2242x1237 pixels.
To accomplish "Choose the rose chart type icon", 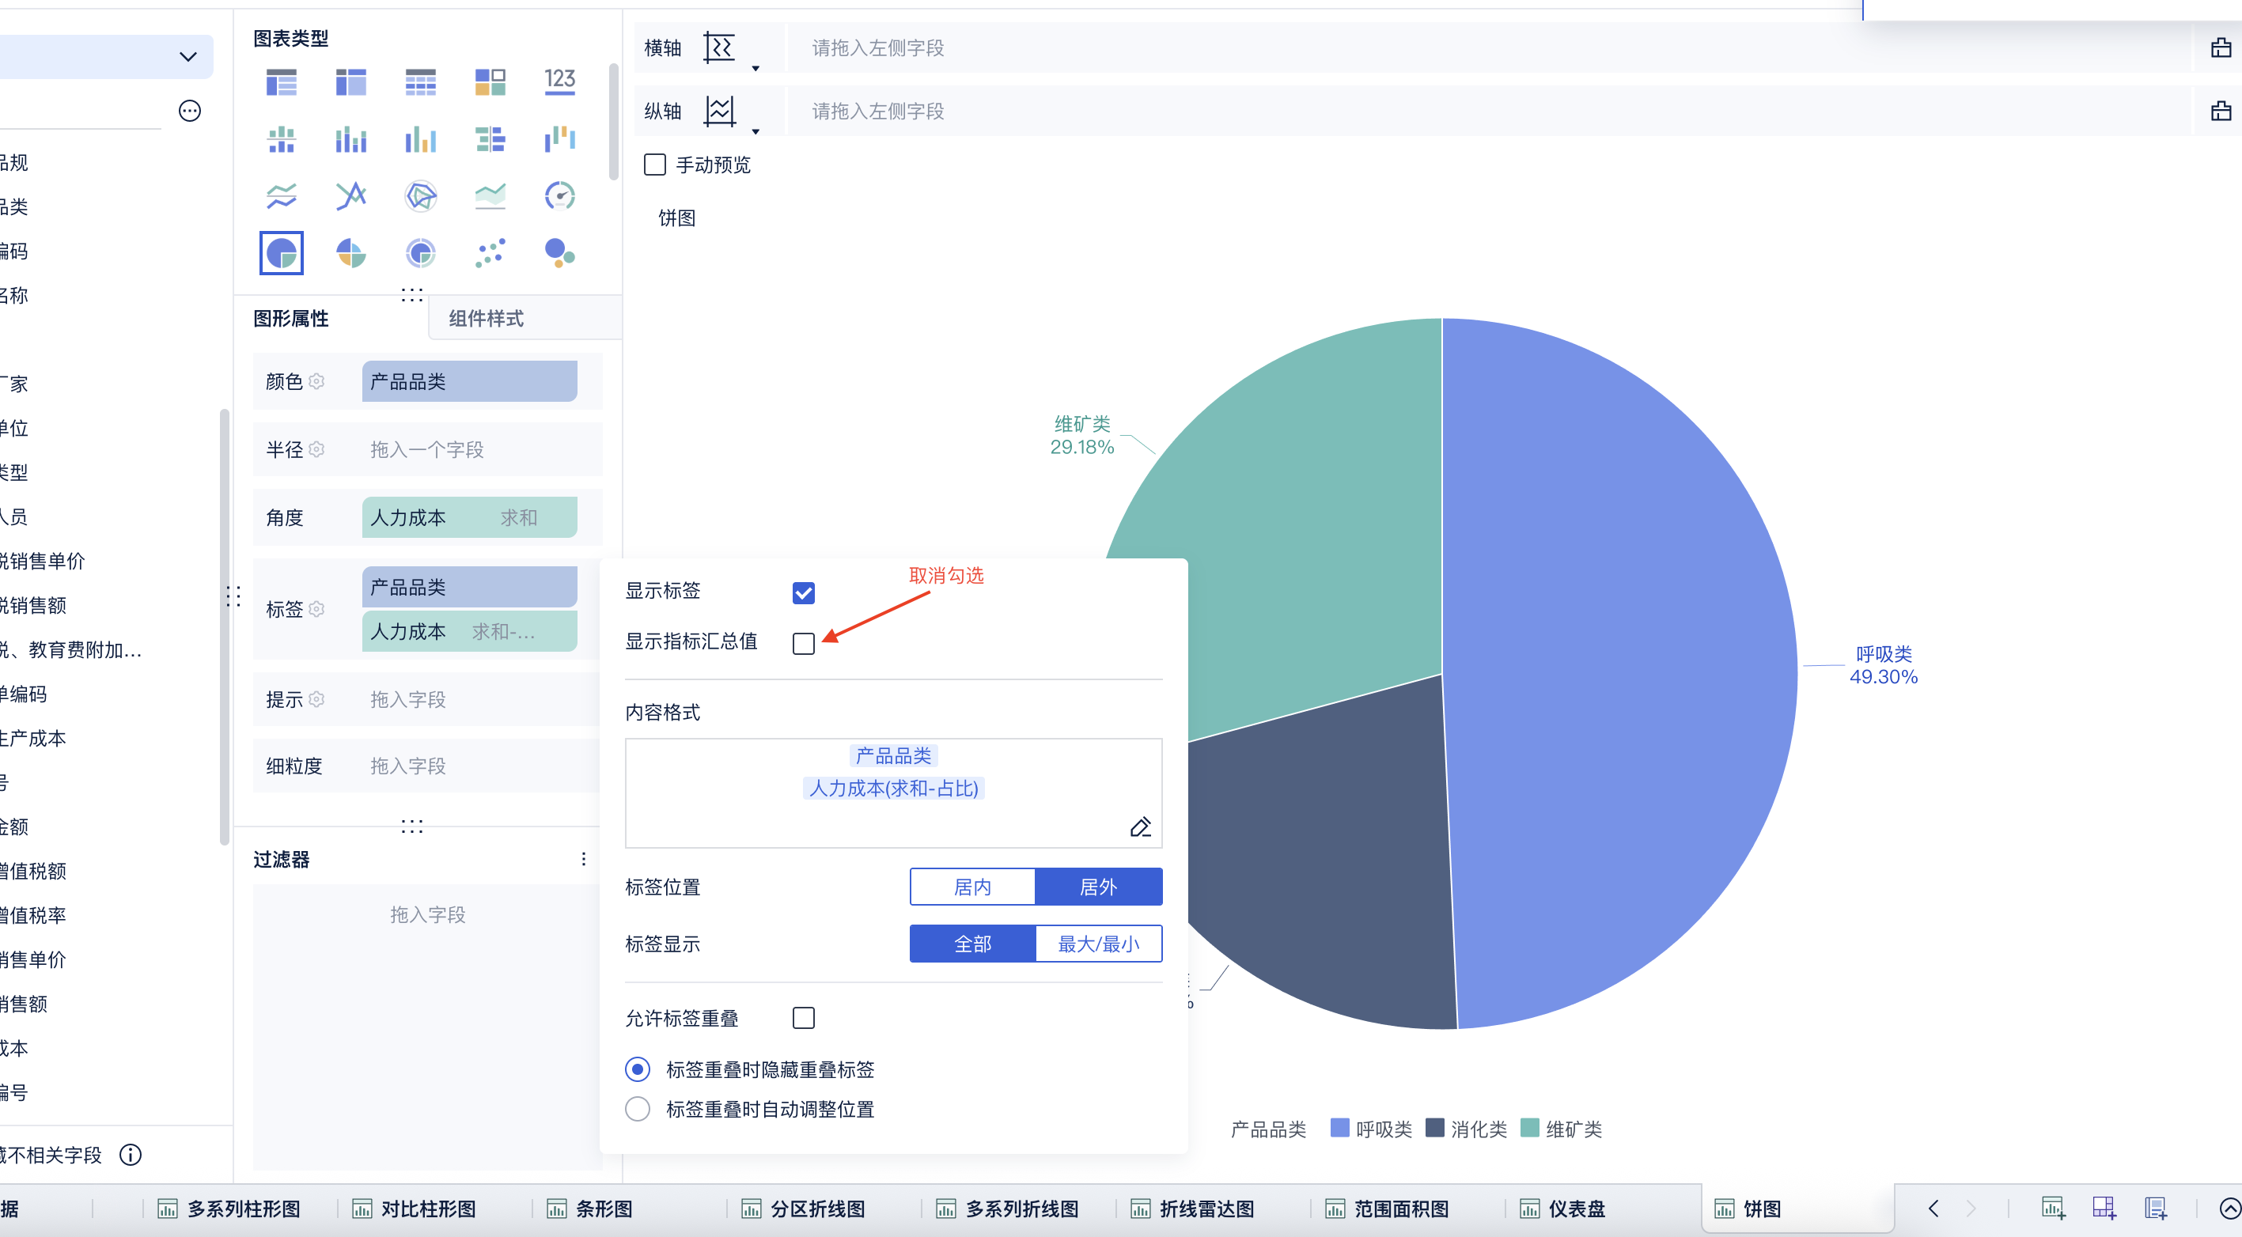I will [350, 253].
